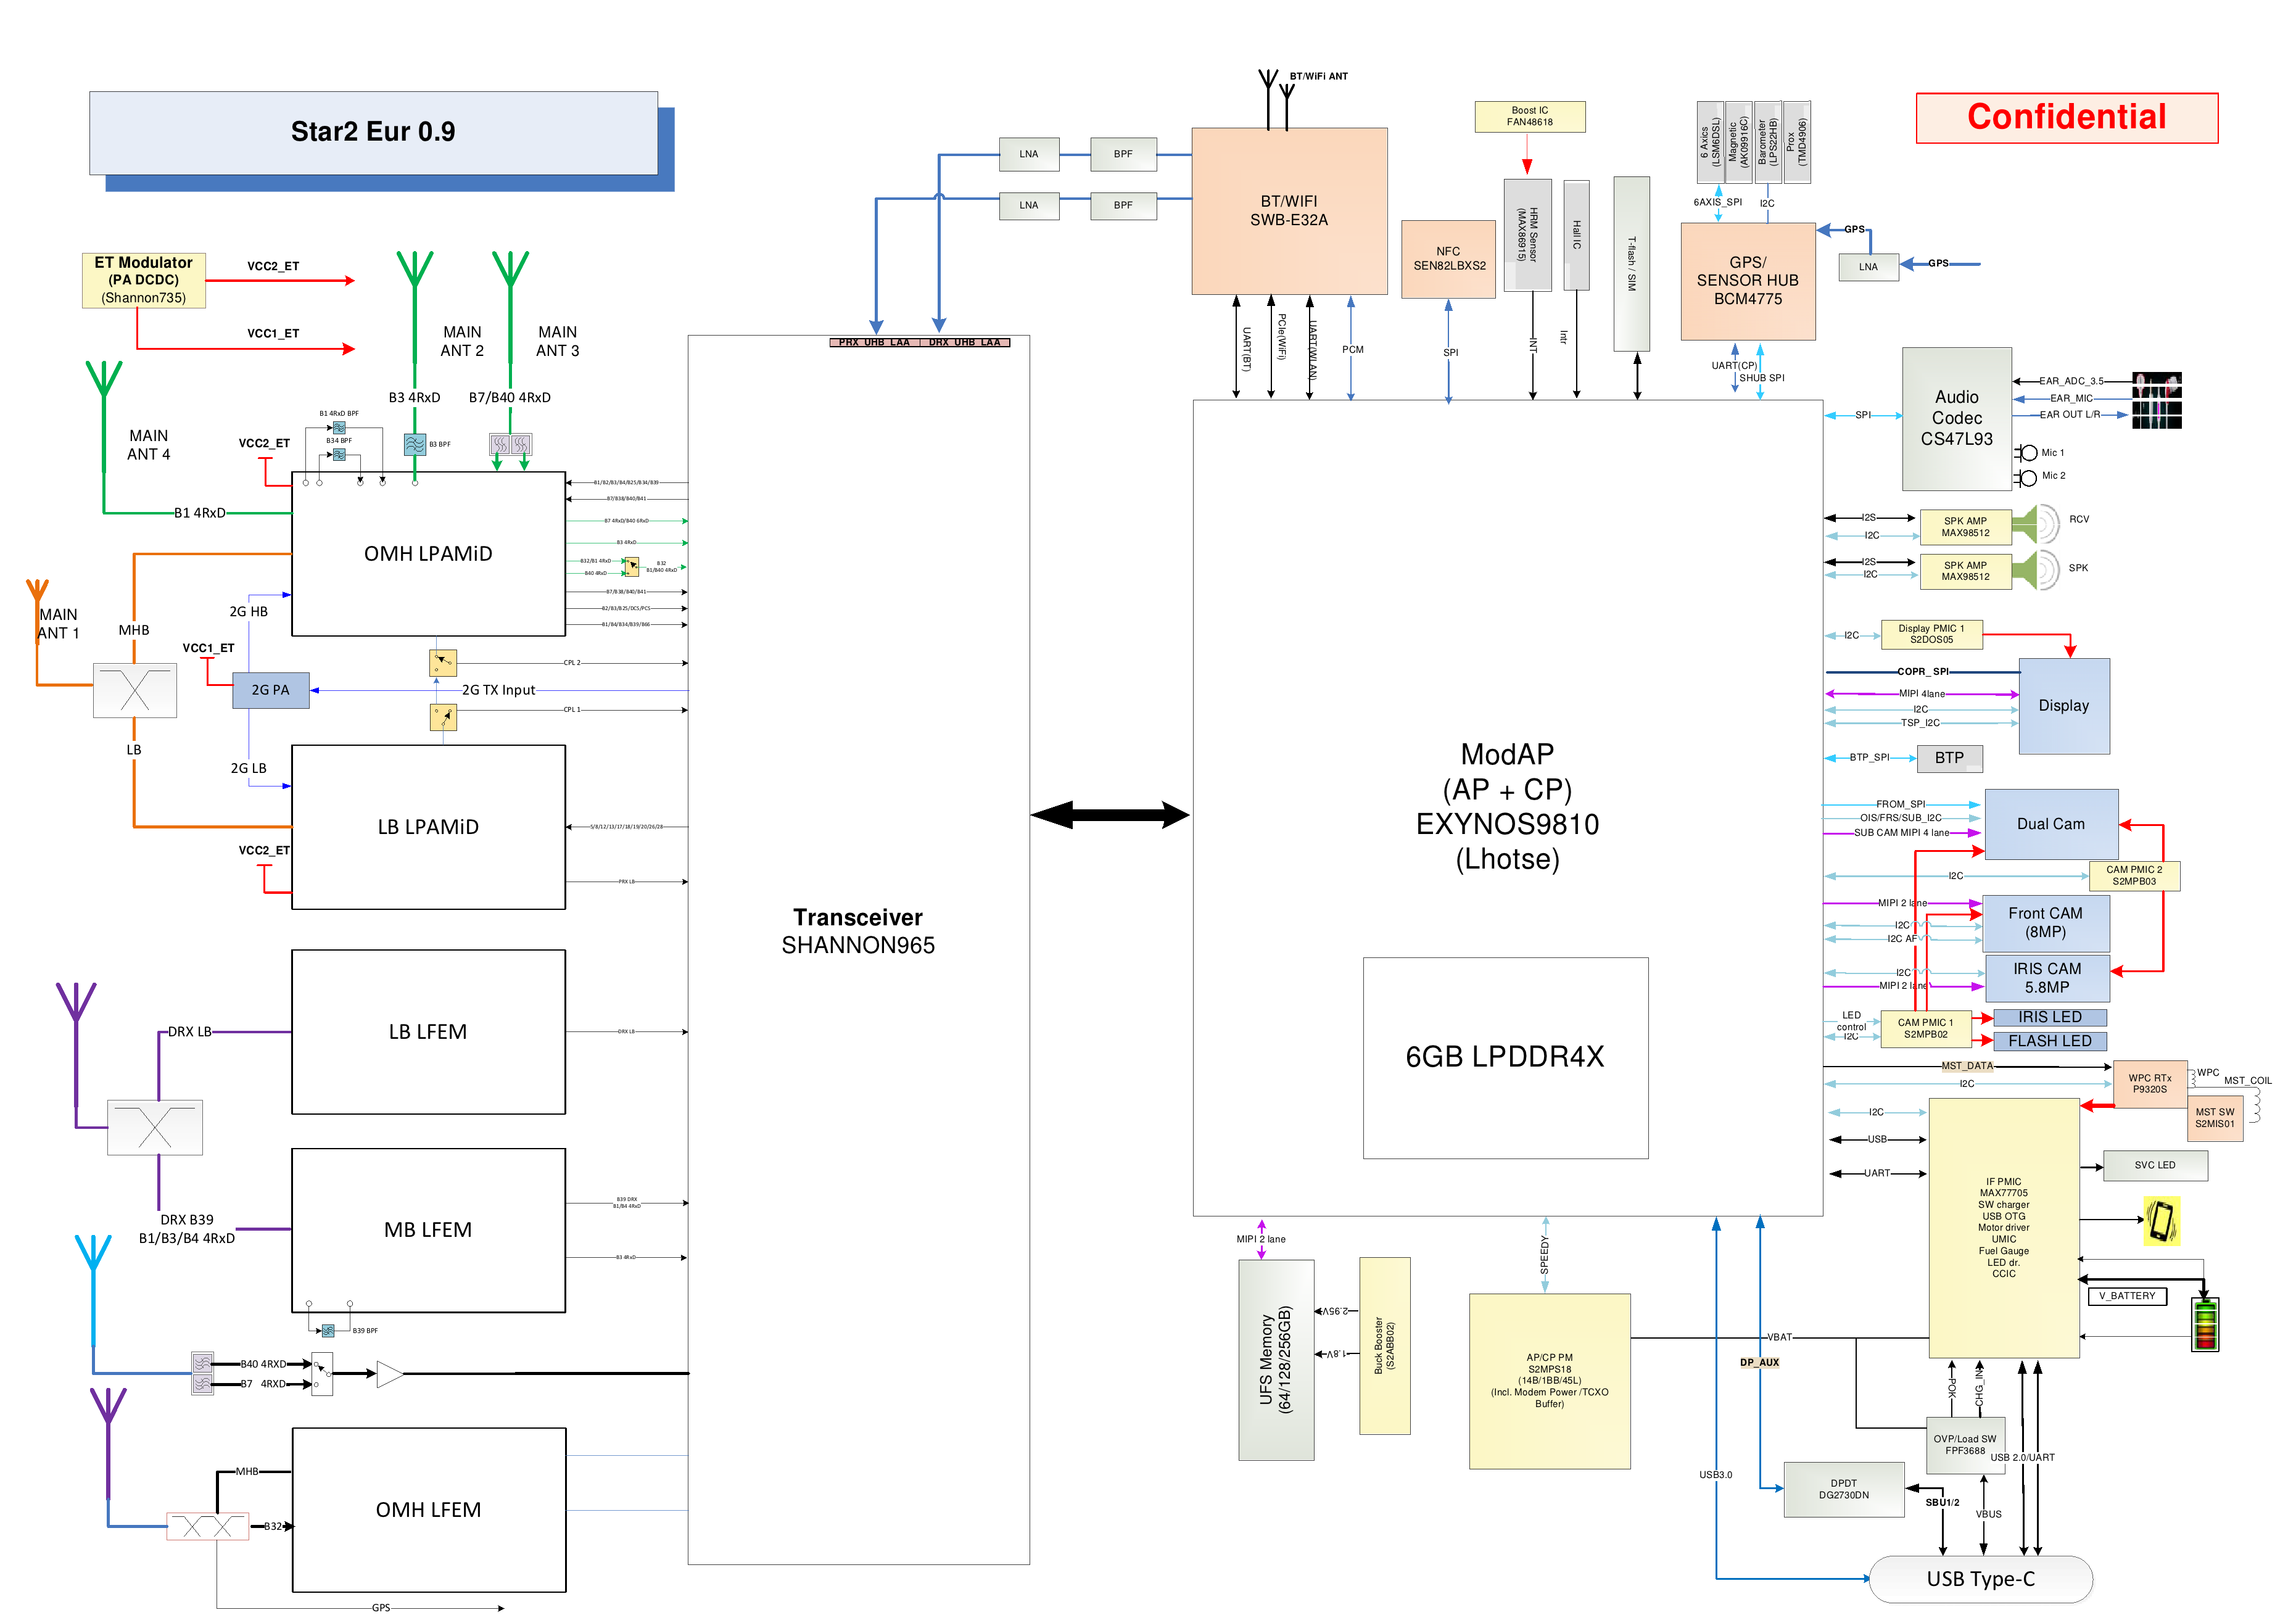The image size is (2296, 1623).
Task: Select the OMH LPAMiD block
Action: click(x=428, y=554)
